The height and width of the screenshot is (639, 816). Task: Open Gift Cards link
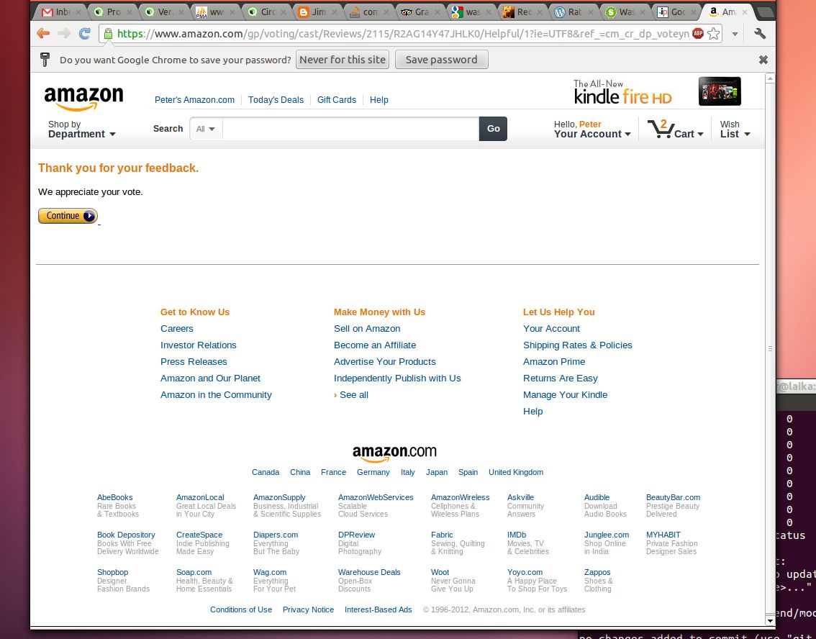point(337,100)
